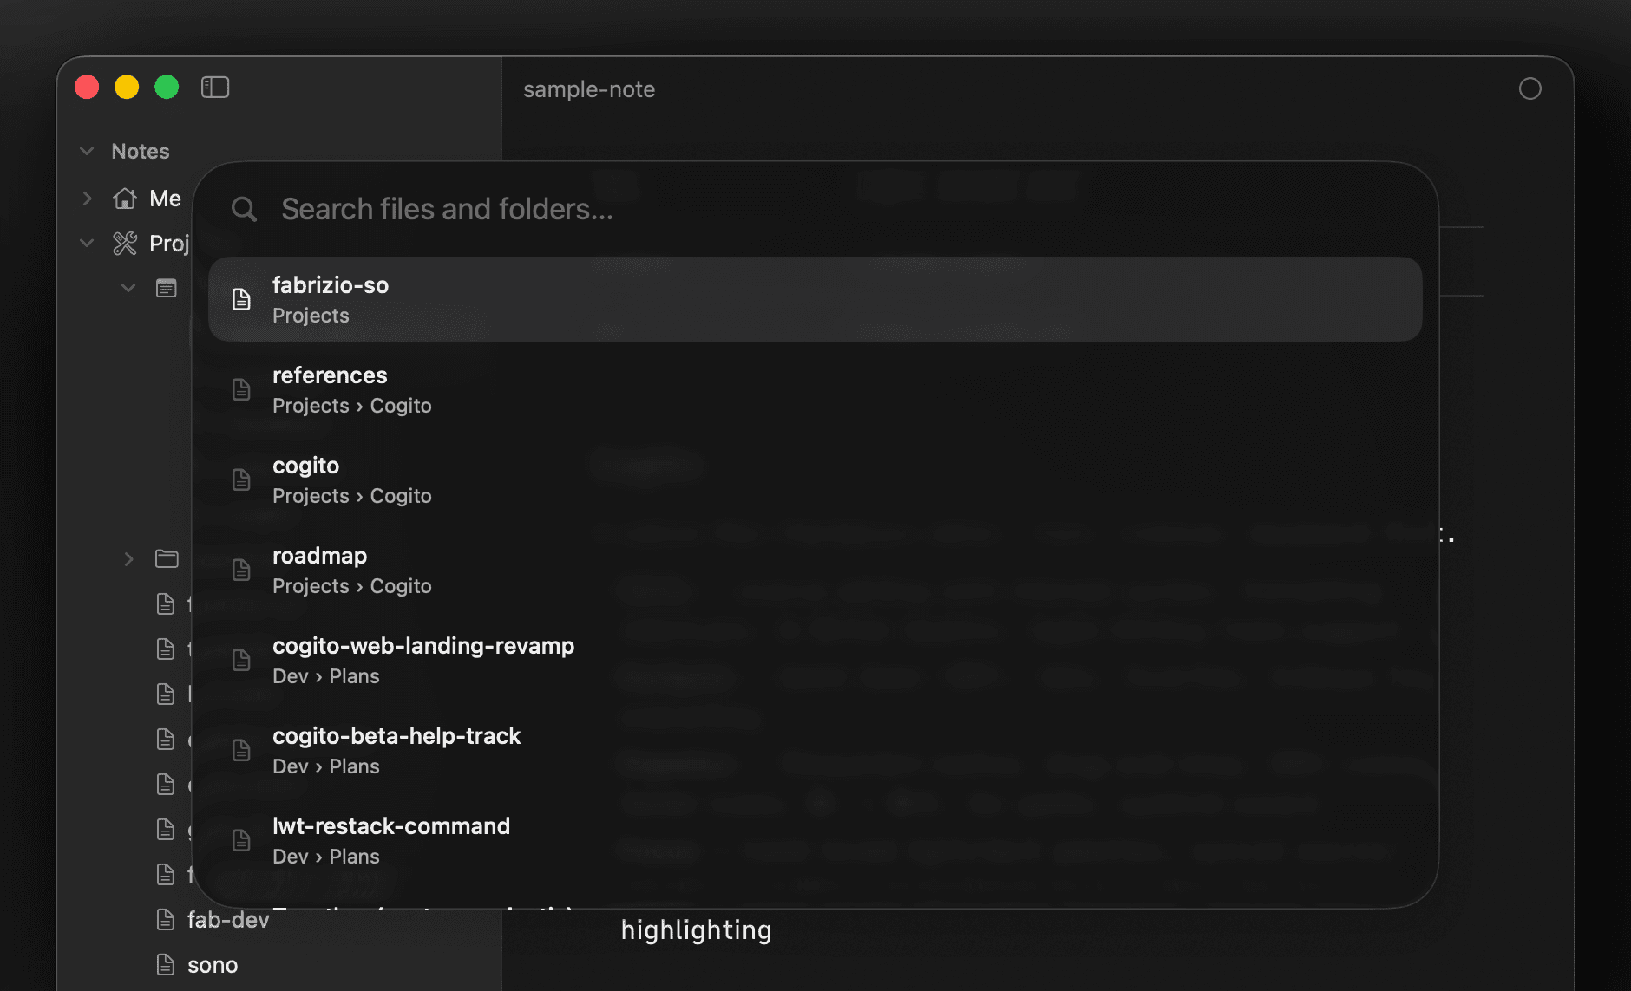Image resolution: width=1631 pixels, height=991 pixels.
Task: Click the tools icon for Projects
Action: pos(125,244)
